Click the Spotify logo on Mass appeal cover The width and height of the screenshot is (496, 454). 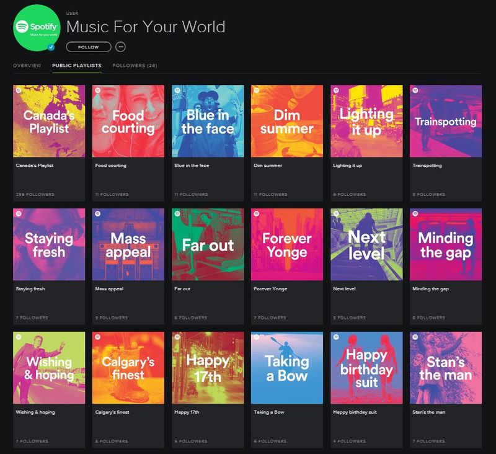pos(98,213)
